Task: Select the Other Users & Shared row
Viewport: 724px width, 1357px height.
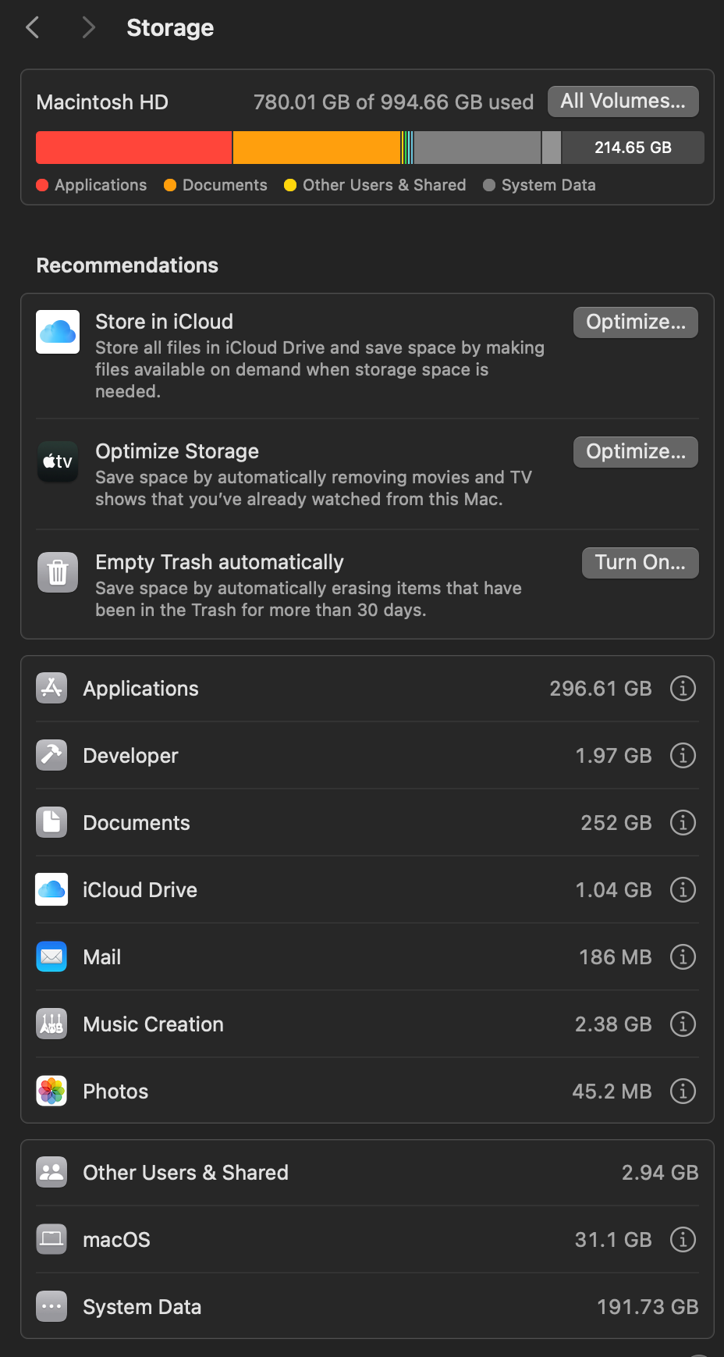Action: click(x=367, y=1173)
